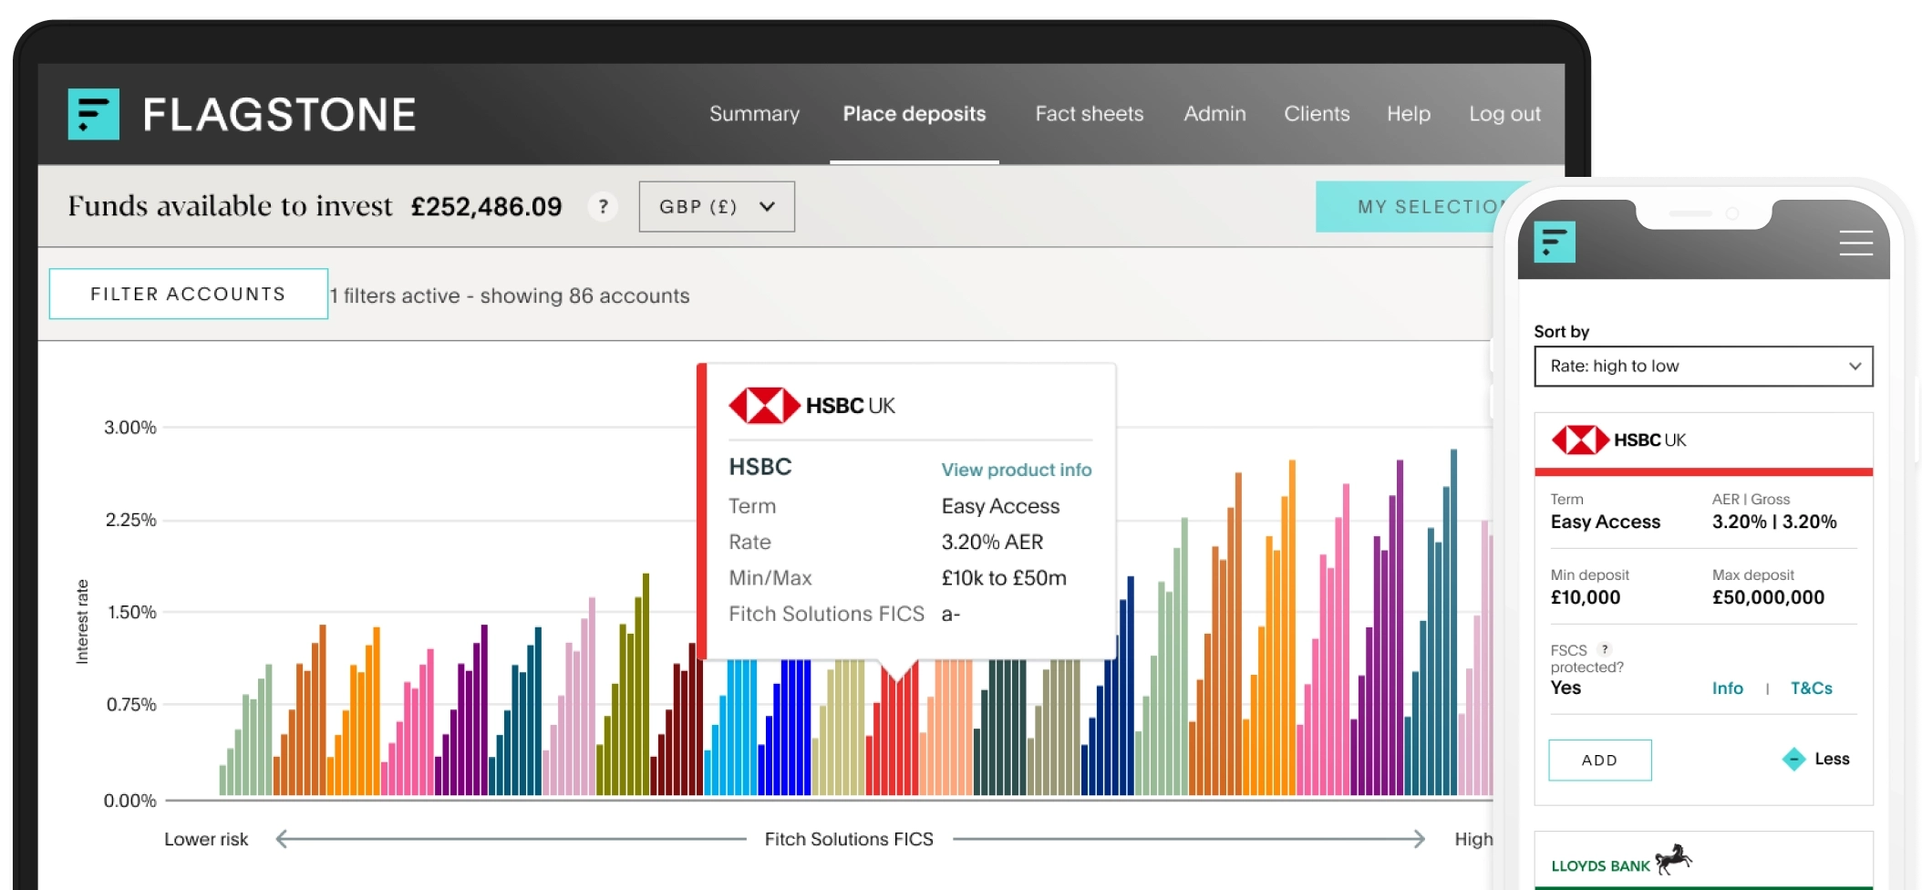Expand the Sort by rate dropdown
1922x890 pixels.
1703,367
